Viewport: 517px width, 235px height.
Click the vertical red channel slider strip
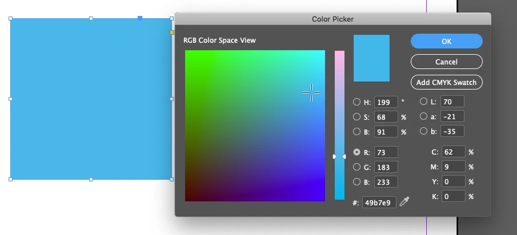click(x=339, y=125)
